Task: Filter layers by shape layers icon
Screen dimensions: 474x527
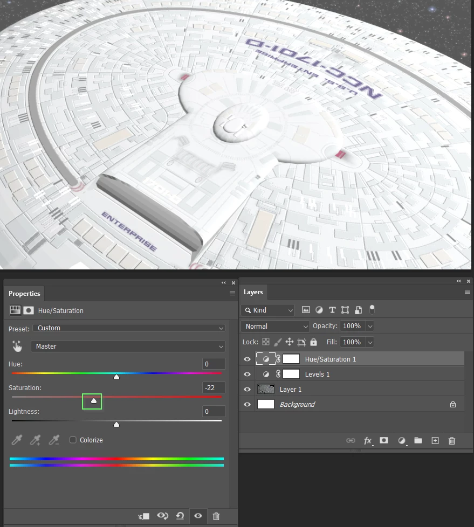Action: tap(345, 309)
